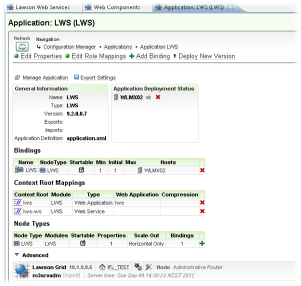Click the home icon beside IFL_TEST

point(102,267)
